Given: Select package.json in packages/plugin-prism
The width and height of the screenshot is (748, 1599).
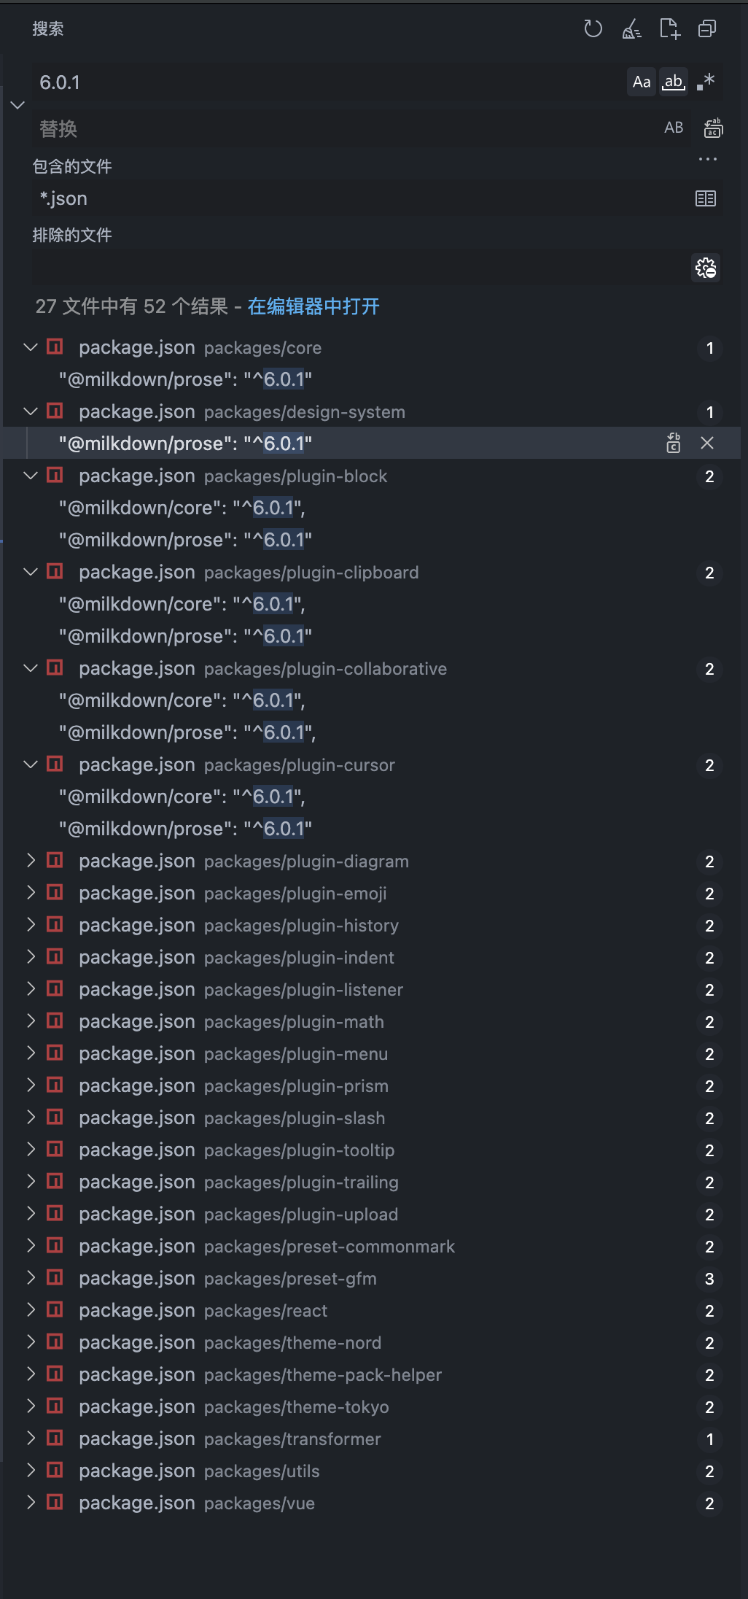Looking at the screenshot, I should (x=372, y=1085).
